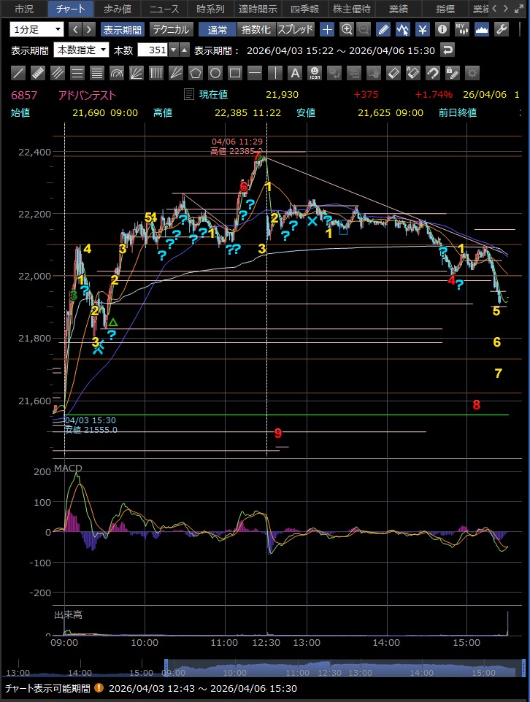
Task: Switch the chart scale to 指数化
Action: (x=256, y=29)
